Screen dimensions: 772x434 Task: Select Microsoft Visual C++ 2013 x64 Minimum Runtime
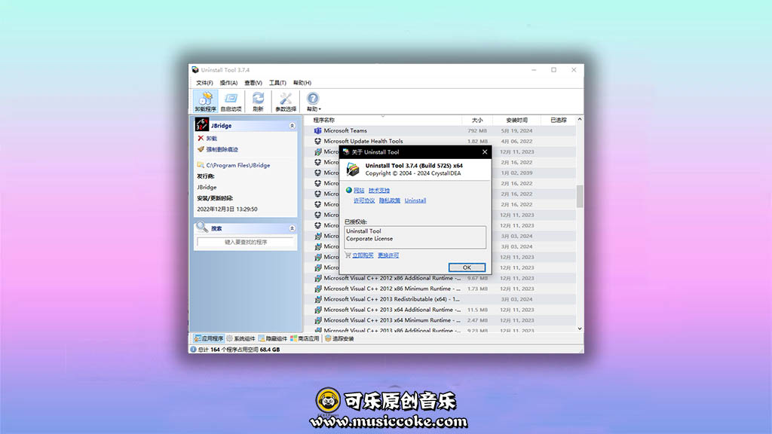(x=440, y=320)
